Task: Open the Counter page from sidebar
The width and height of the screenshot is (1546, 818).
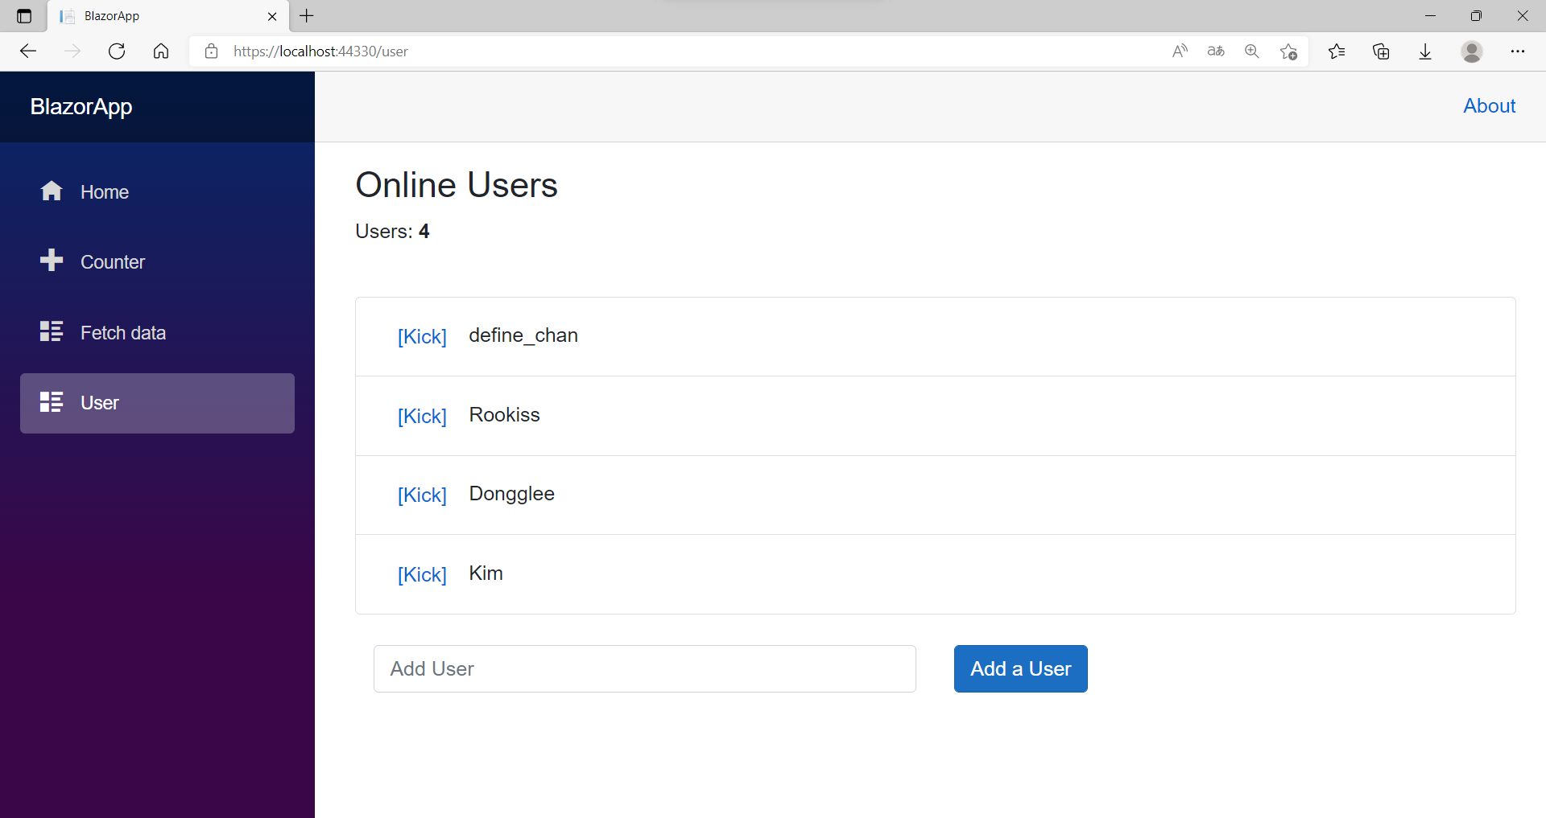Action: tap(112, 262)
